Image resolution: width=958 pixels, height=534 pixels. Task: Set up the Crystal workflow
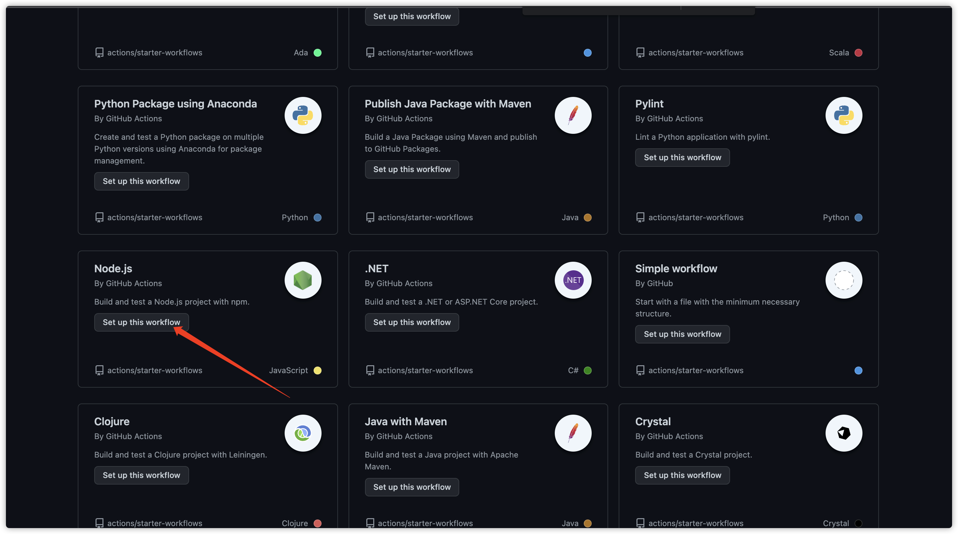click(682, 475)
